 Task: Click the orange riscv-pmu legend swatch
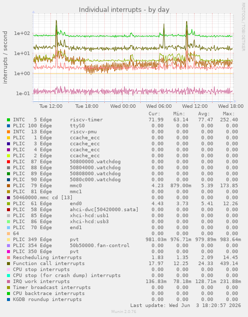pyautogui.click(x=8, y=132)
